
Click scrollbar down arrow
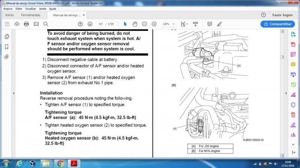[x=282, y=156]
